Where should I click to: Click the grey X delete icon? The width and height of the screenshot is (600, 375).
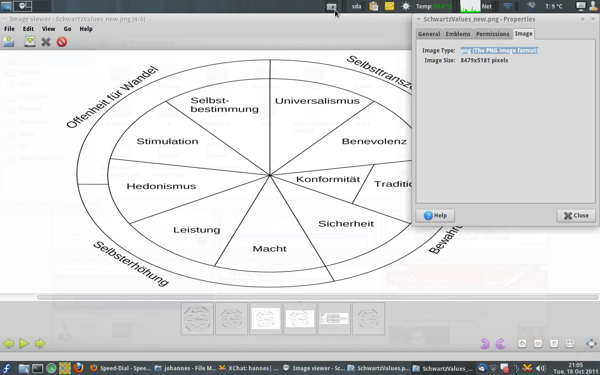click(x=46, y=42)
